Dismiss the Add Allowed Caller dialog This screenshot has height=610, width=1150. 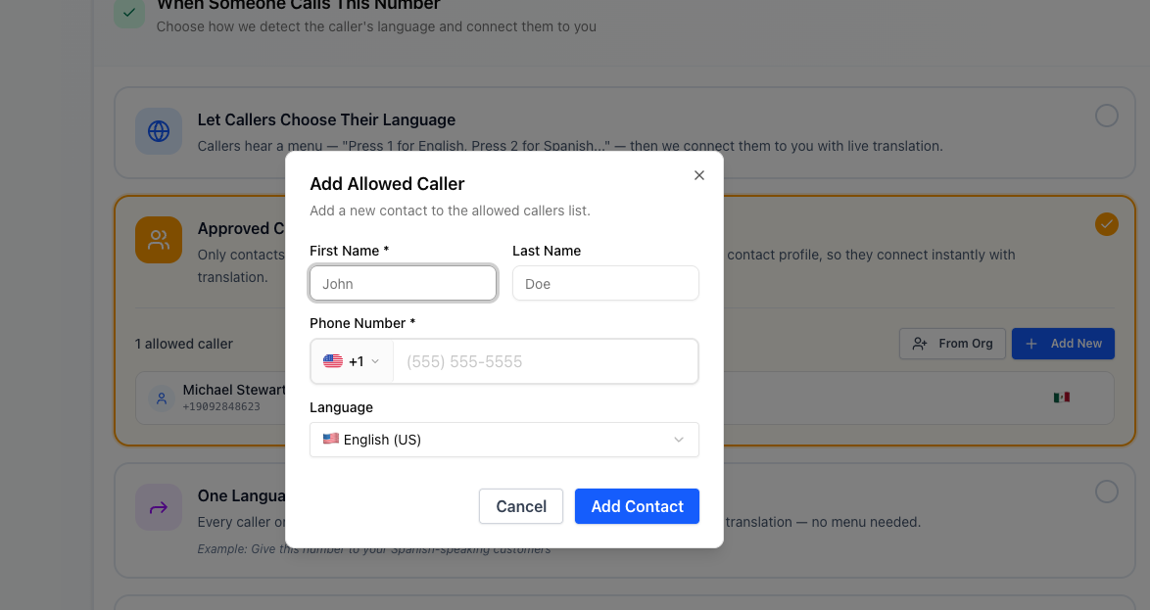(x=698, y=175)
